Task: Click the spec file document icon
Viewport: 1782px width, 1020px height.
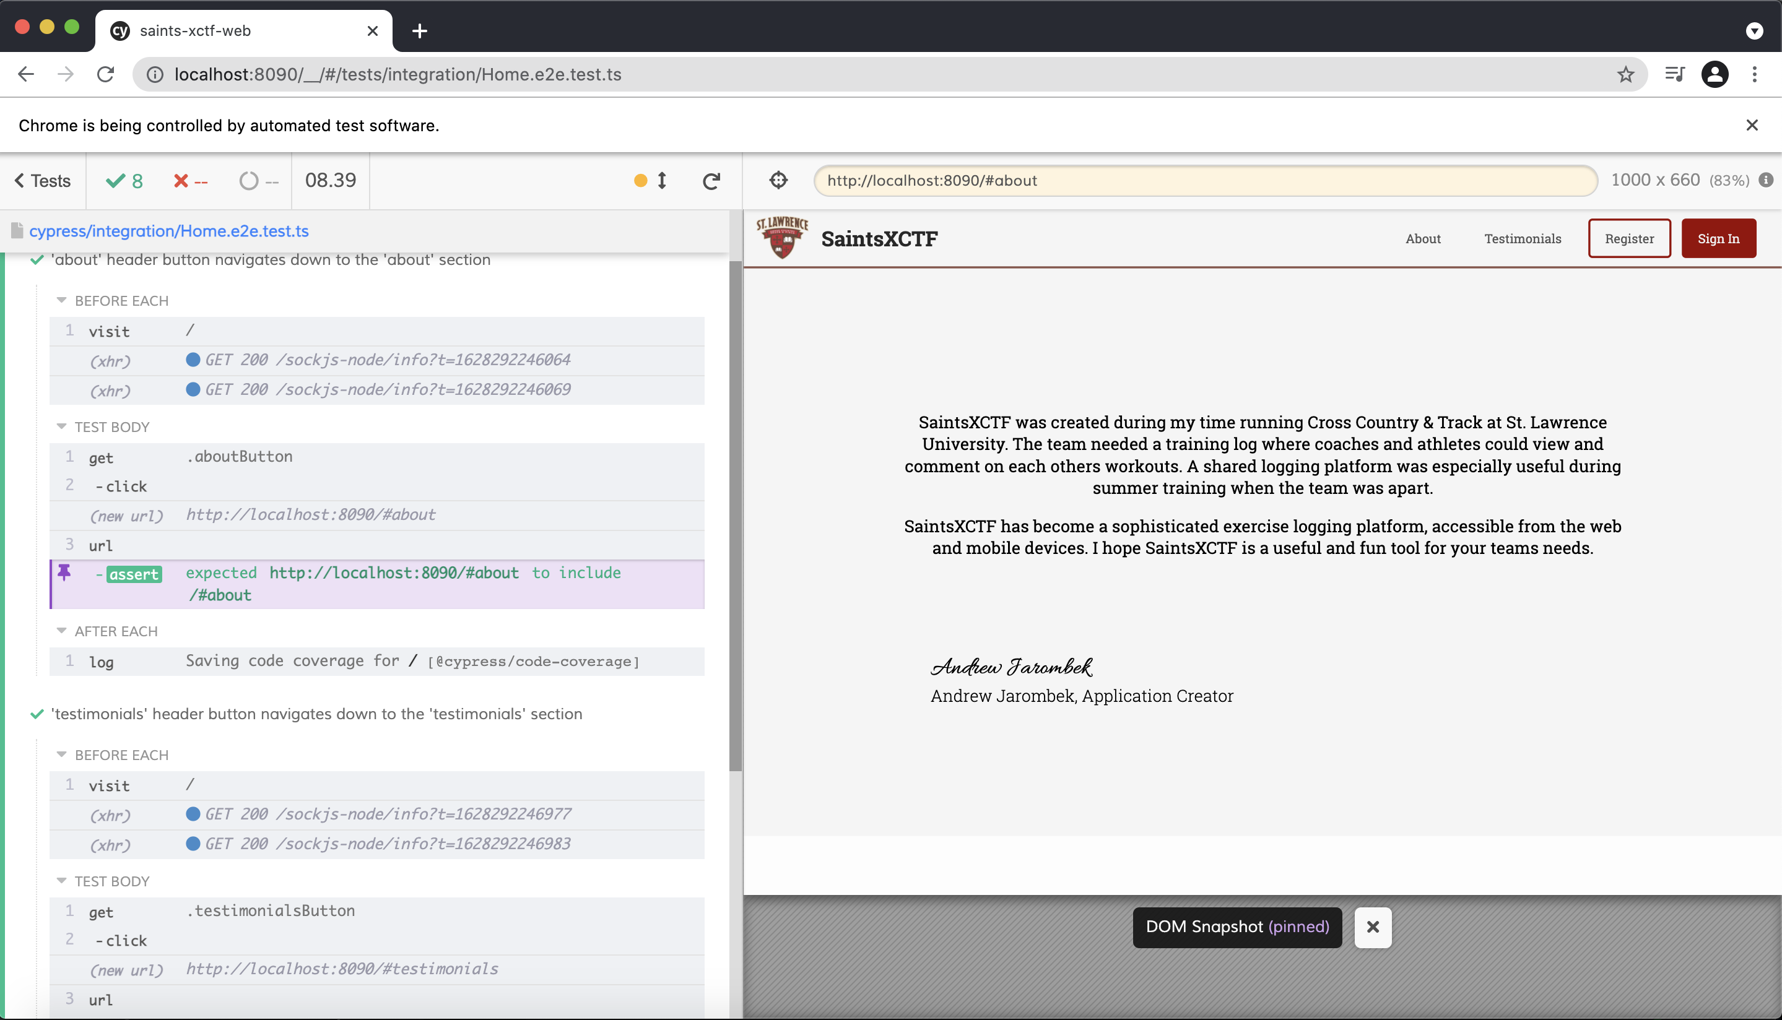Action: tap(17, 230)
